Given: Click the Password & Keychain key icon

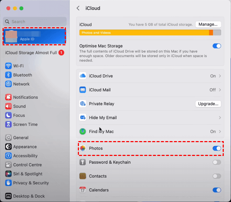Looking at the screenshot, I should coord(83,162).
